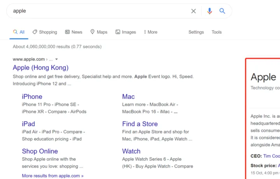Open the Find a Store sitelink
This screenshot has width=280, height=179.
pos(140,124)
